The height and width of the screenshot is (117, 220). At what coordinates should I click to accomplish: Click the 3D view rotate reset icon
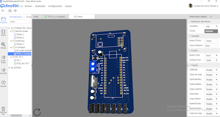[x=37, y=112]
